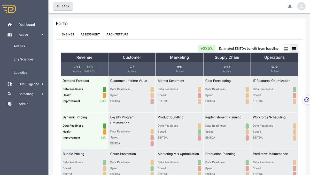Select Logistics in sidebar
The image size is (310, 175).
pos(20,72)
